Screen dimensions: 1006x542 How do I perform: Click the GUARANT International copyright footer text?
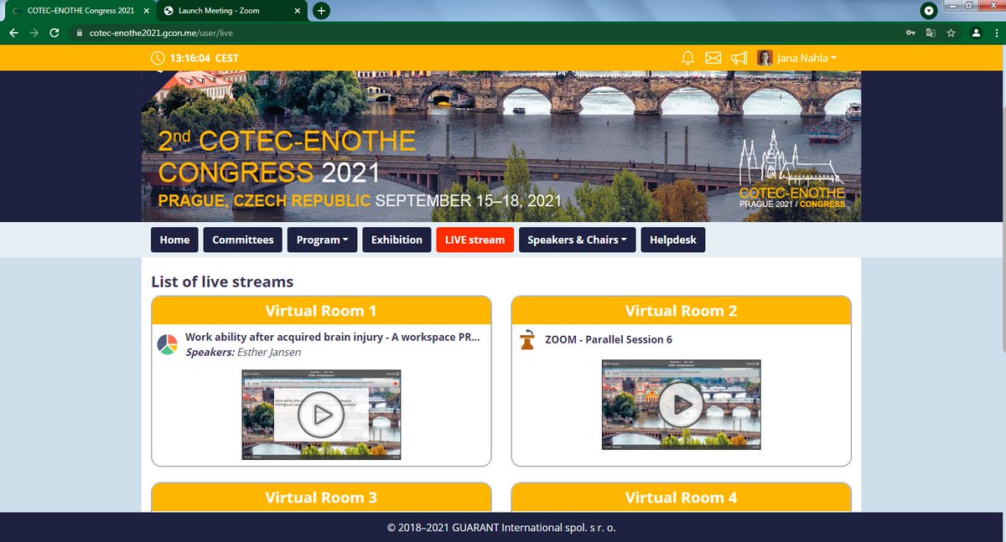point(502,528)
